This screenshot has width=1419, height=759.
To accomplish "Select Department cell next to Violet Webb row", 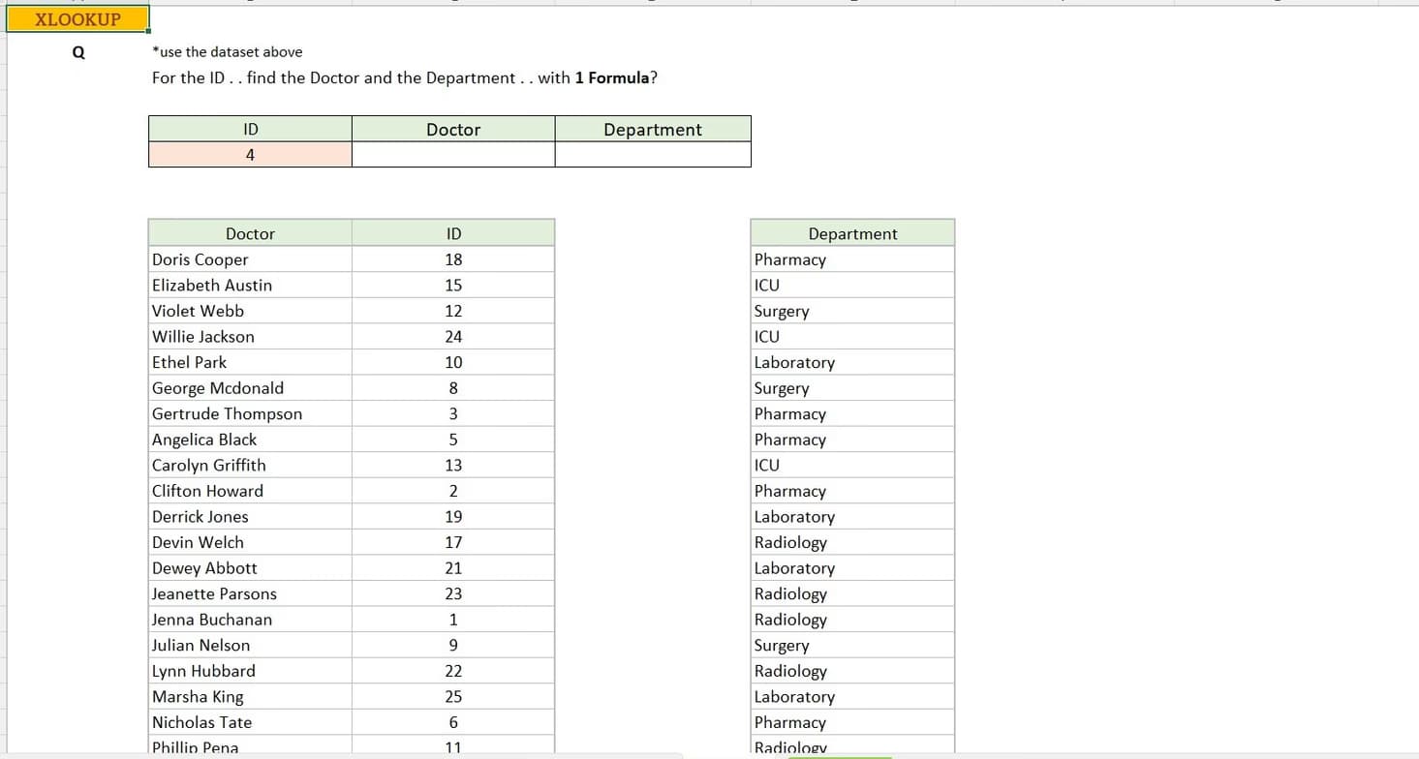I will 852,311.
